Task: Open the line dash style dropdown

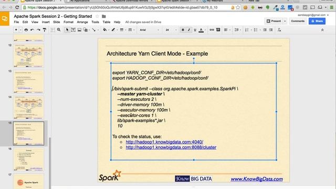Action: pyautogui.click(x=131, y=30)
